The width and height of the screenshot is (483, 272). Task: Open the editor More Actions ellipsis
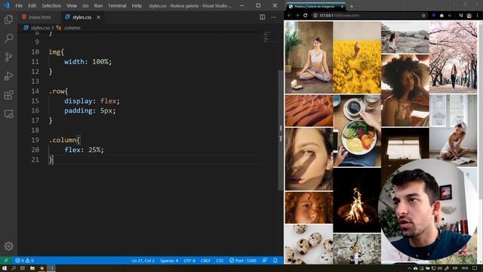(x=274, y=17)
